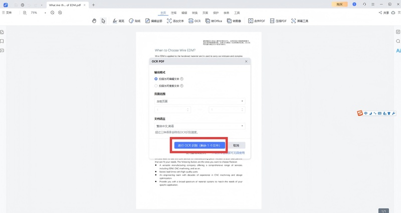The width and height of the screenshot is (401, 213).
Task: Select the hand pan tool
Action: pyautogui.click(x=94, y=21)
